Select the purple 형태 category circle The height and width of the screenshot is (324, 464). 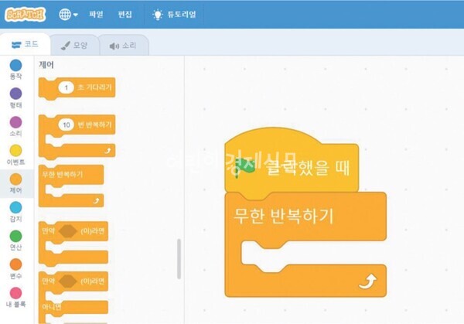pos(15,94)
